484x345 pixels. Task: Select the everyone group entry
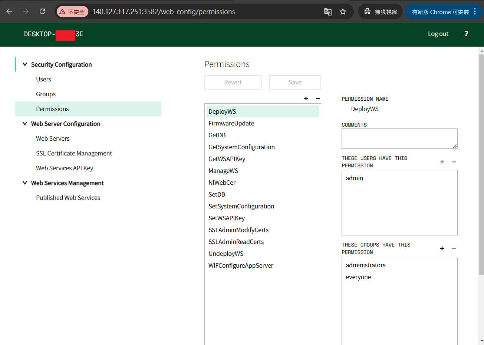[x=399, y=277]
